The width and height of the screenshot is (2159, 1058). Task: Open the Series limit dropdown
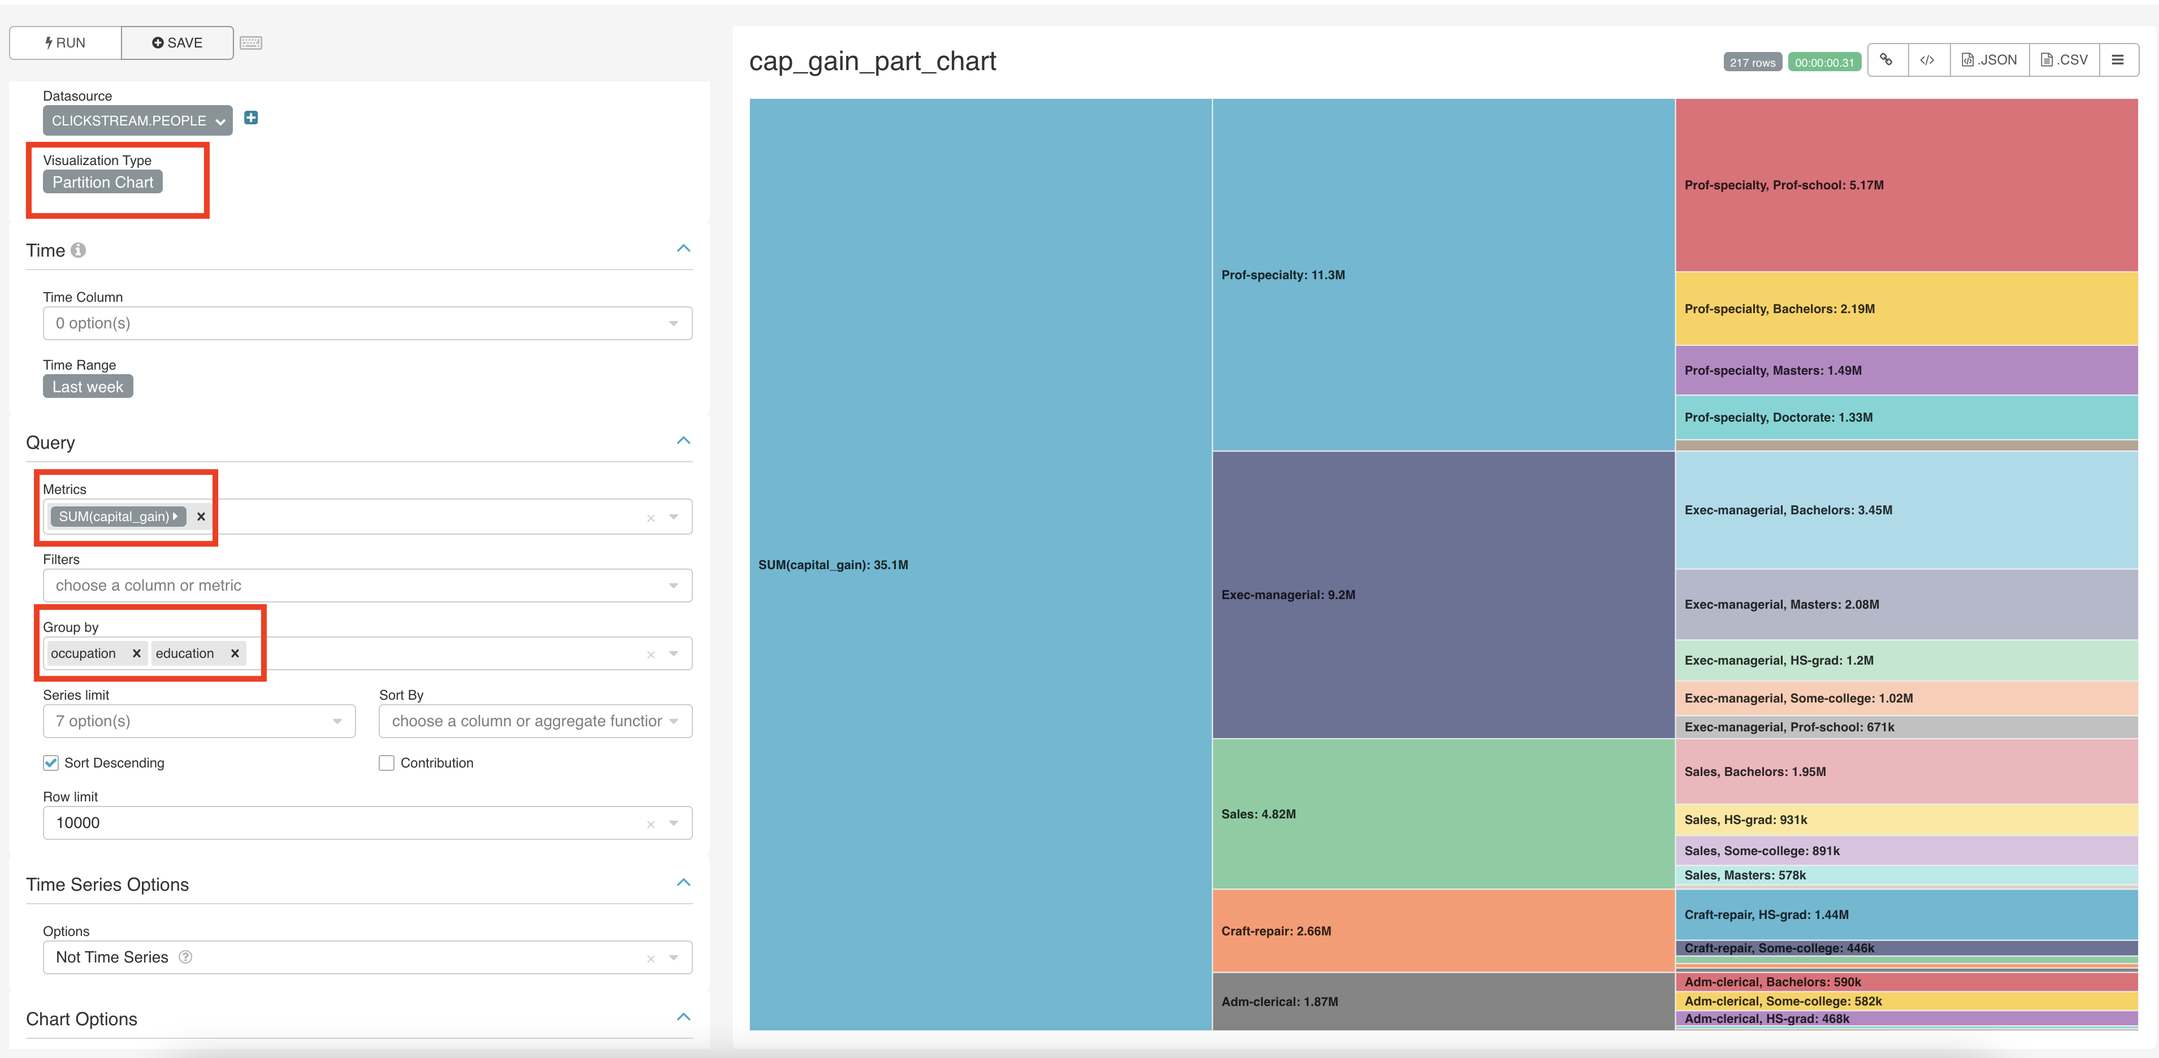click(198, 721)
